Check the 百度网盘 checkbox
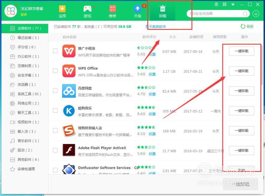 (55, 91)
